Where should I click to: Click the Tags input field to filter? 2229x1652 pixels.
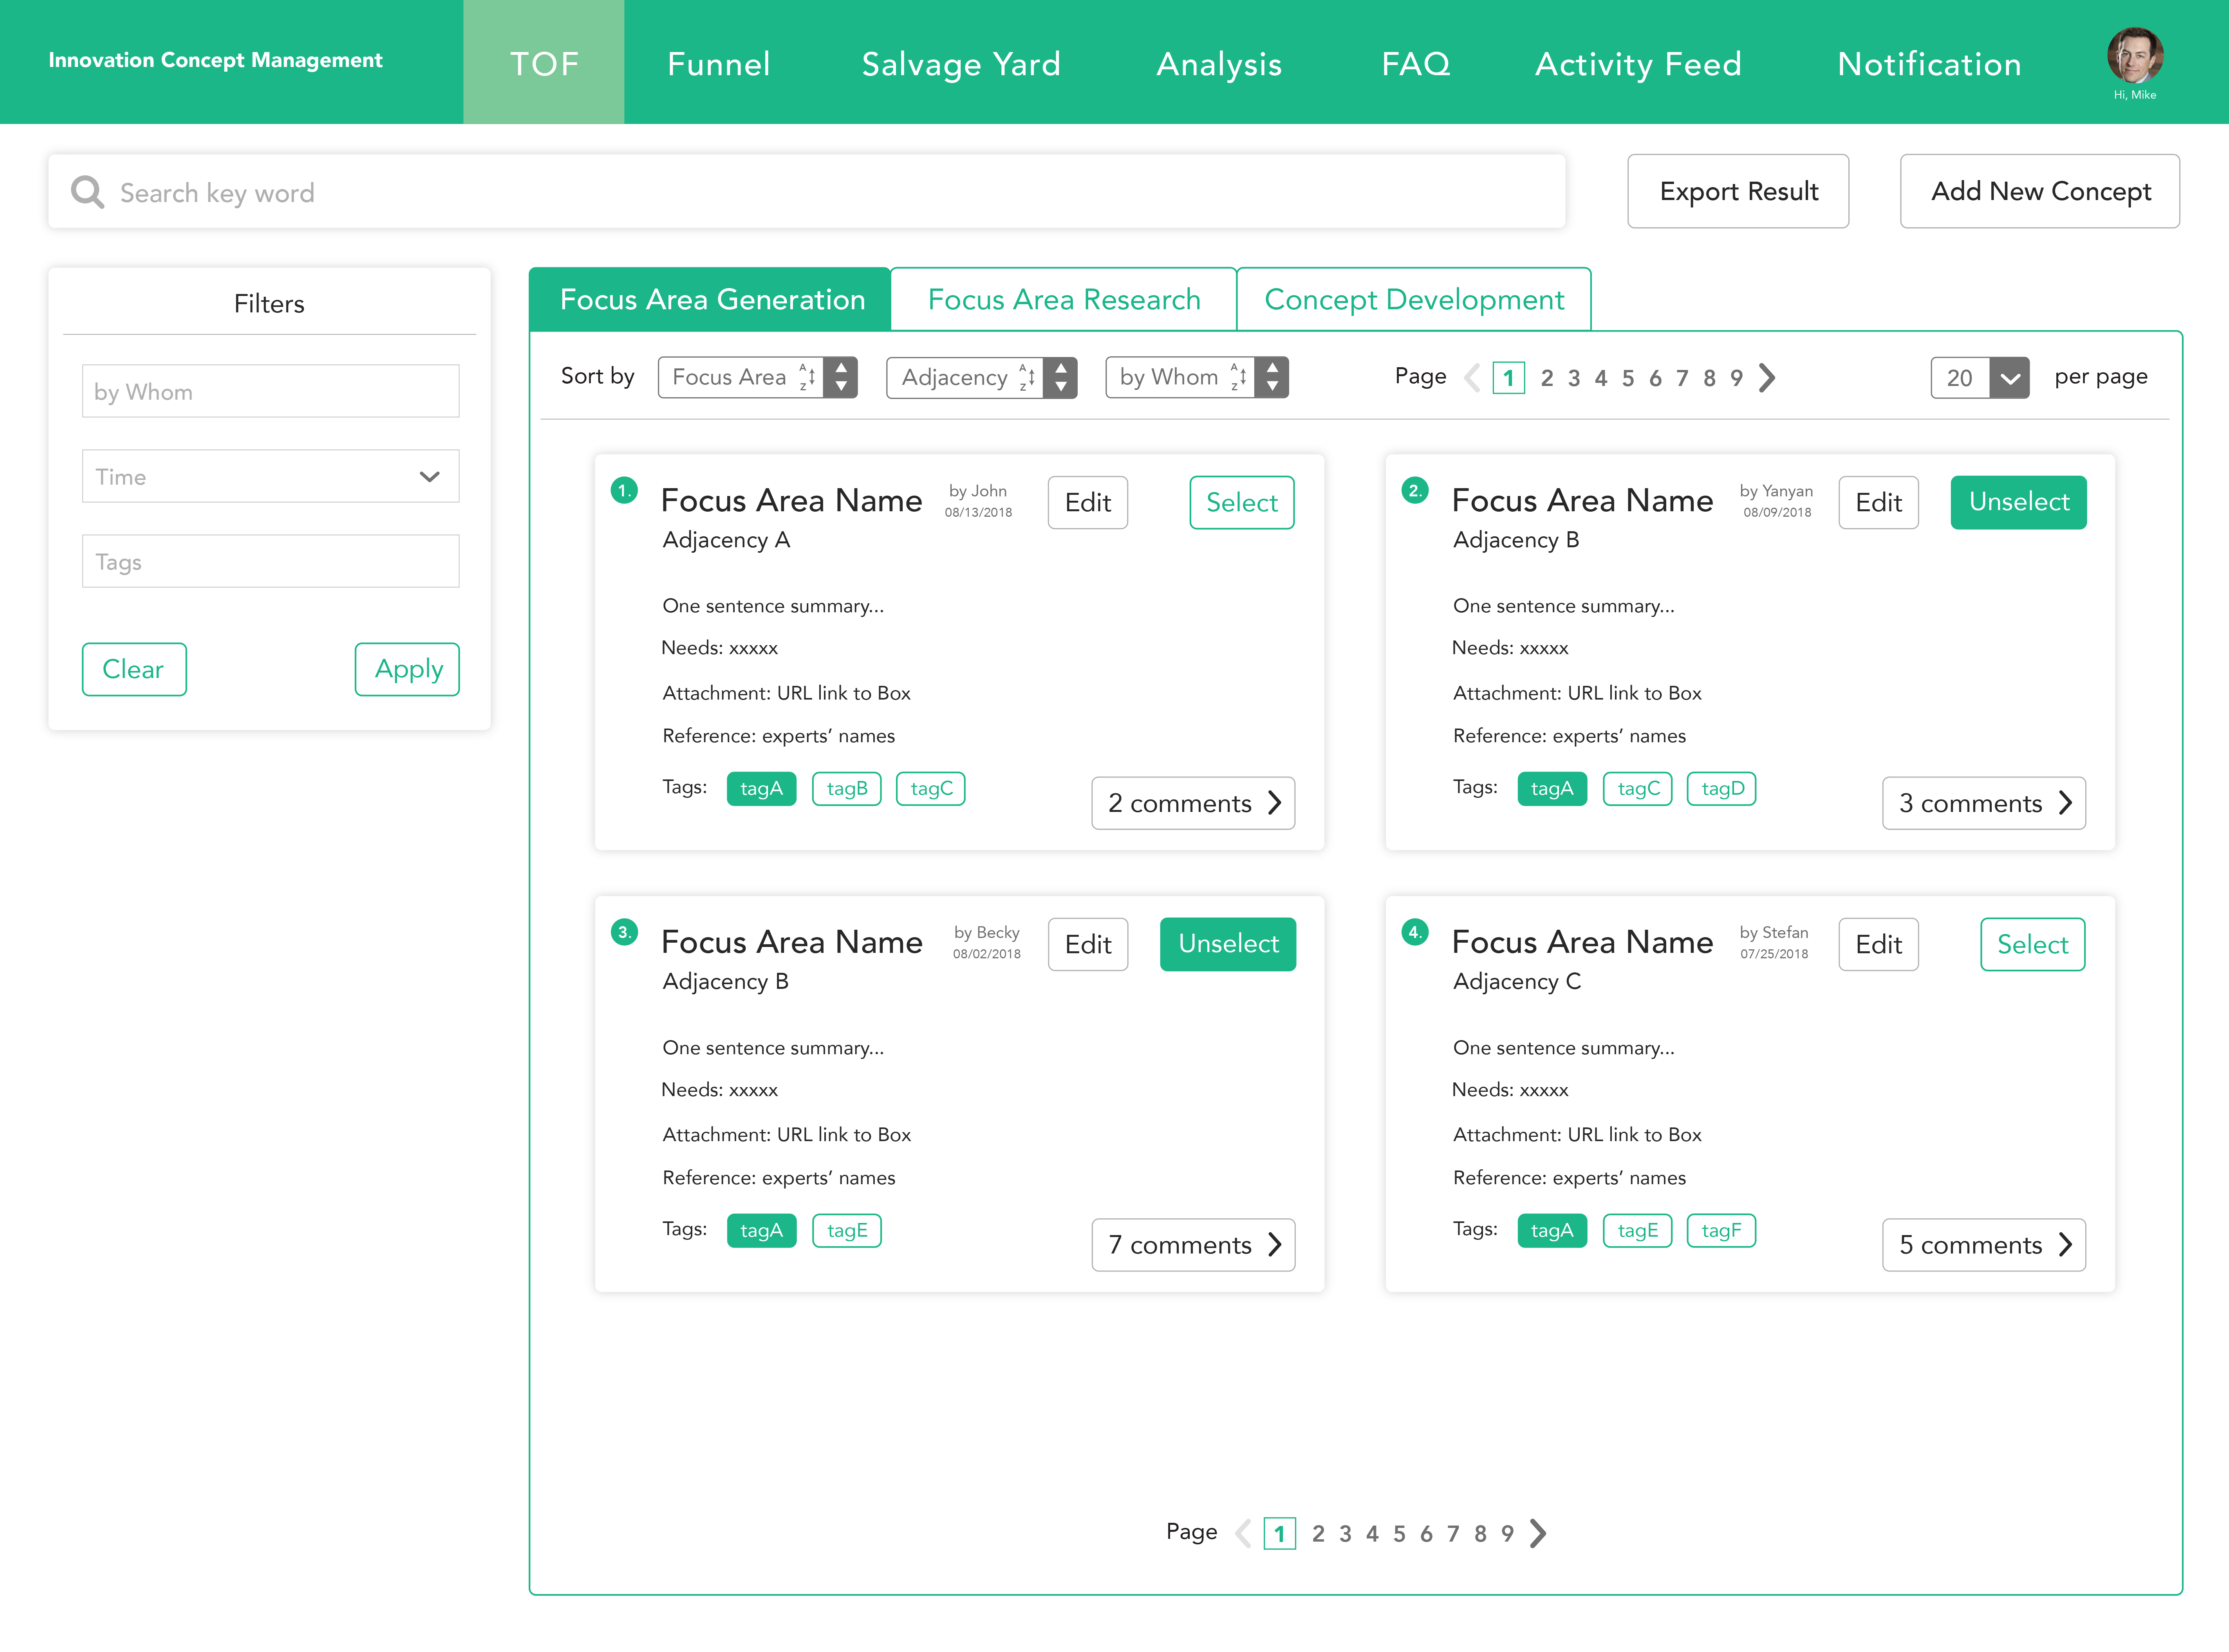(269, 561)
